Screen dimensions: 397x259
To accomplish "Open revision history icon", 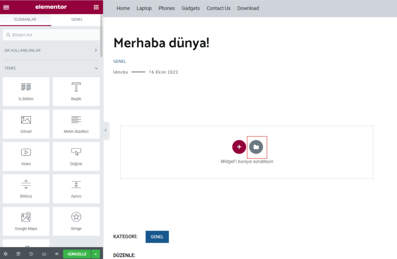I will (31, 254).
